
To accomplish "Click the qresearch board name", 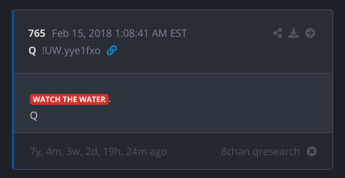I will (x=276, y=152).
